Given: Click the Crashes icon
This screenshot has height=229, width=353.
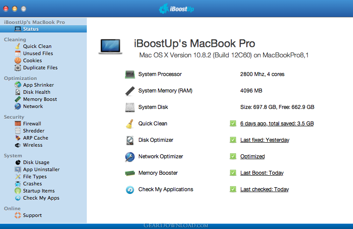Looking at the screenshot, I should (18, 184).
